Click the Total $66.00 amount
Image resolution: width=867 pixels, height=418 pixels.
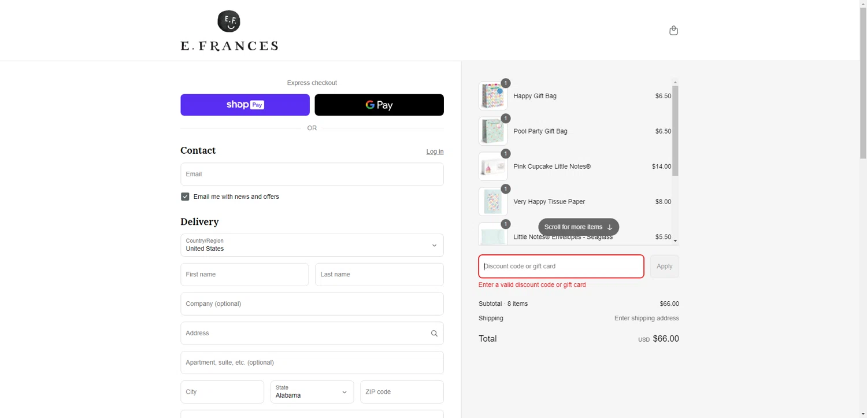pyautogui.click(x=666, y=339)
